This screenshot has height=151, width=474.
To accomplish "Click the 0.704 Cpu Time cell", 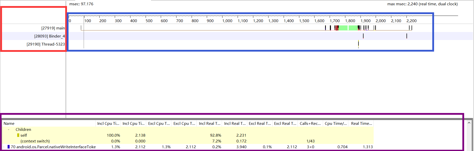I will pyautogui.click(x=343, y=147).
